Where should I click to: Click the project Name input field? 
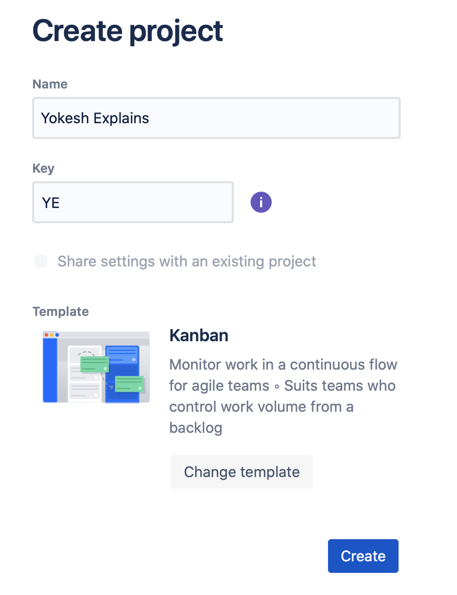[216, 118]
